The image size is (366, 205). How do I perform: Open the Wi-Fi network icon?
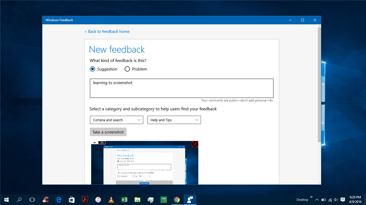coord(330,200)
